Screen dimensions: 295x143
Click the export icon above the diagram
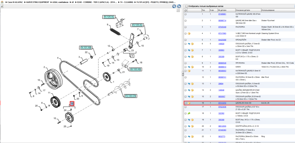point(2,6)
